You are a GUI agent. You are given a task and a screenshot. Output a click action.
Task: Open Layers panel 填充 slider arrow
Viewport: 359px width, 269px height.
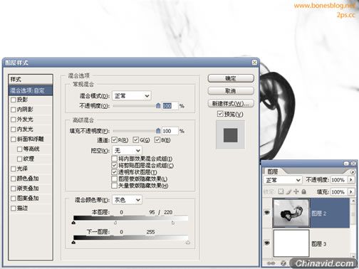(350, 191)
